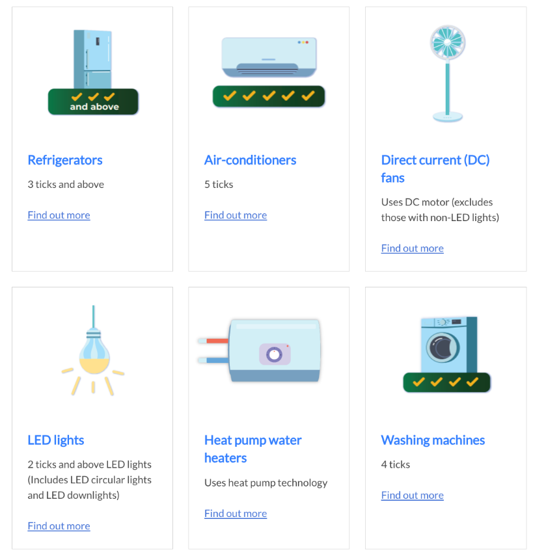
Task: Click the standing DC fan illustration
Action: coord(448,73)
